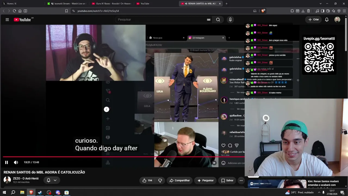
Task: Click the YouTube search magnifier button
Action: pos(218,20)
